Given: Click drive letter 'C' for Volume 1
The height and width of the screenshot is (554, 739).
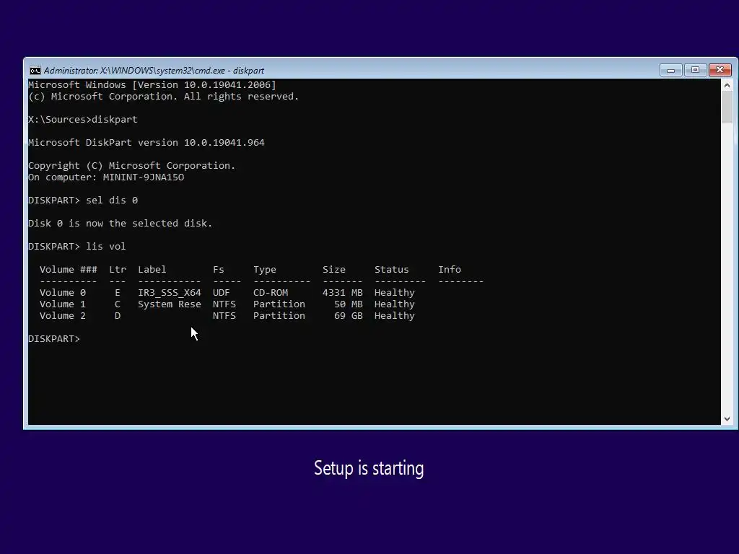Looking at the screenshot, I should click(118, 304).
